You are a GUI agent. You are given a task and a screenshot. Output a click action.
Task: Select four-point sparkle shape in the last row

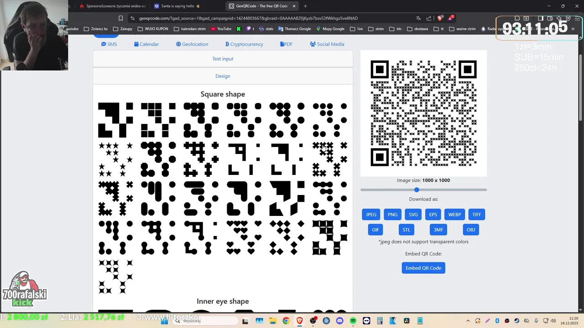[115, 277]
